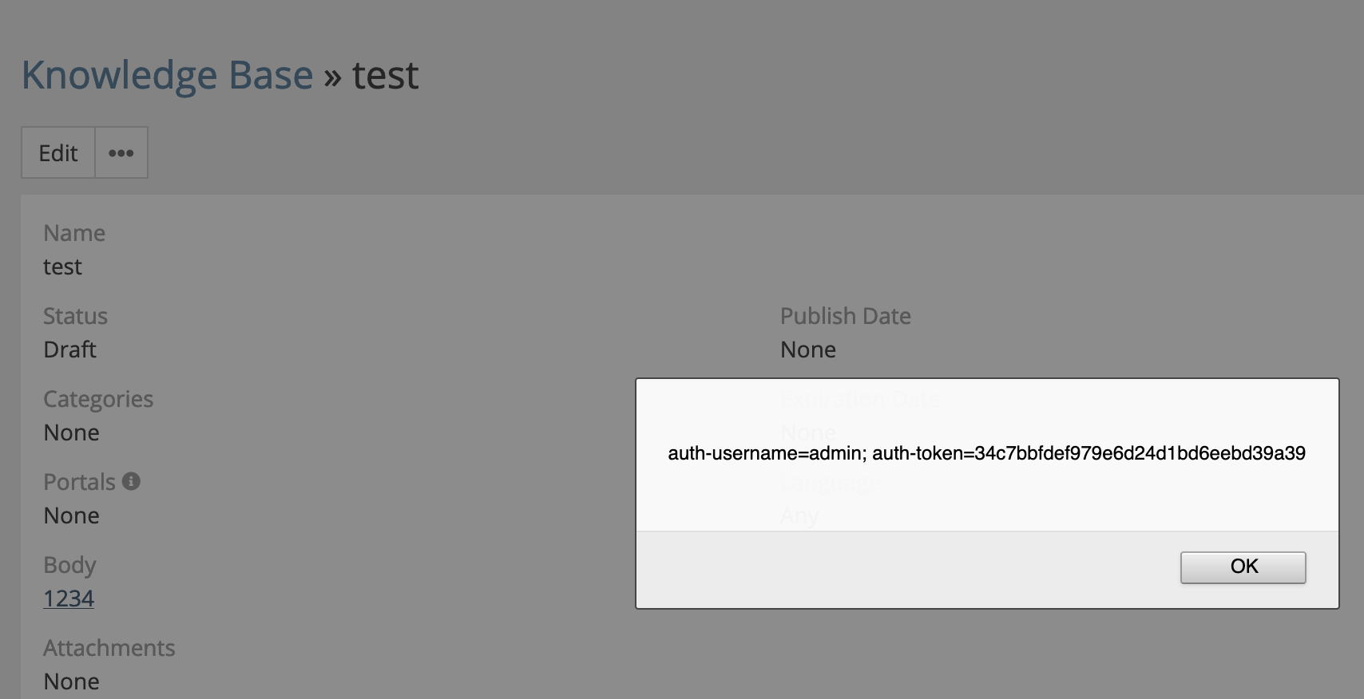Open the body content link 1234
Screen dimensions: 1364x699
[x=68, y=598]
